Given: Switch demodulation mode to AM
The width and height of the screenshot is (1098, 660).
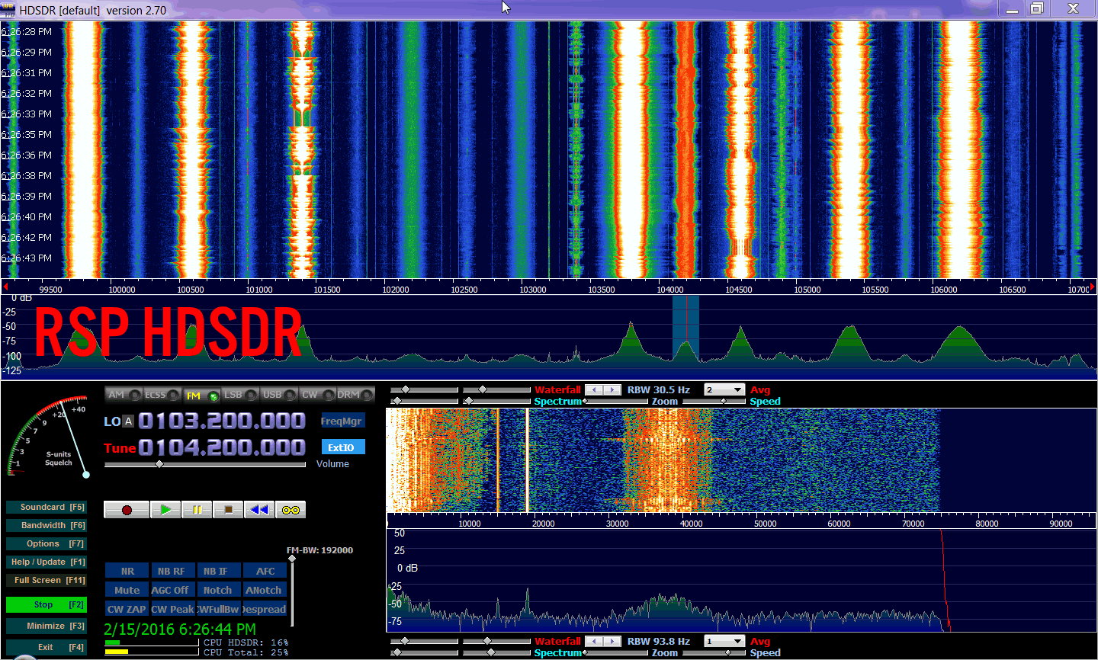Looking at the screenshot, I should point(124,395).
